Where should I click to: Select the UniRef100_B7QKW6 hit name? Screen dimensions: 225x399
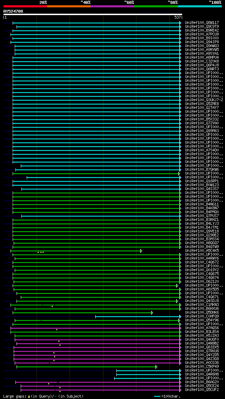pyautogui.click(x=202, y=170)
